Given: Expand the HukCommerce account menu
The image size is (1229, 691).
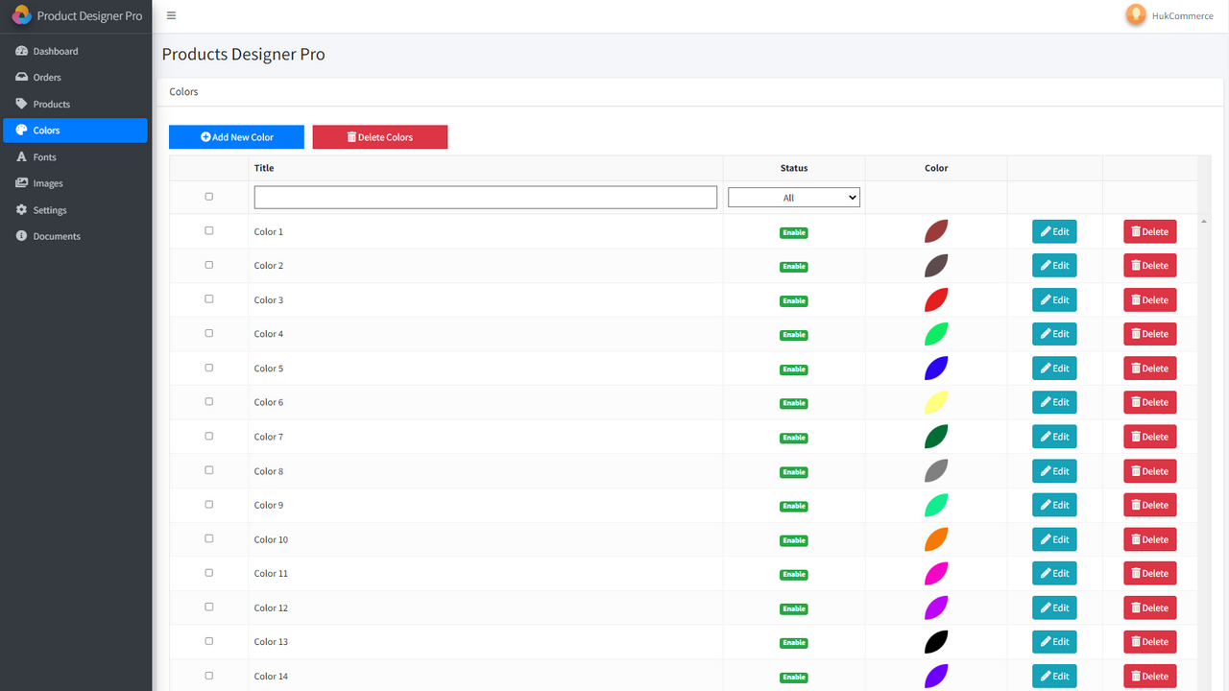Looking at the screenshot, I should 1169,15.
